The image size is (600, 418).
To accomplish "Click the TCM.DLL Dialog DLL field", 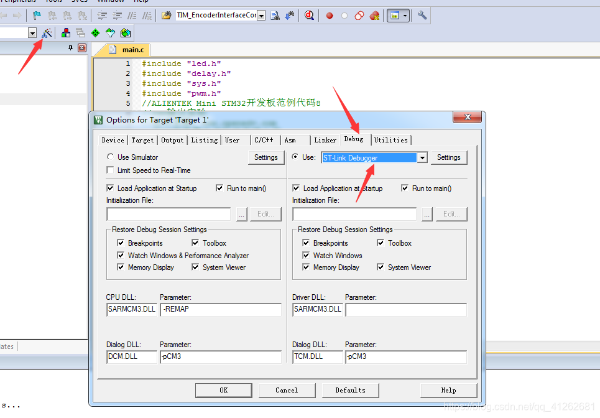I will pyautogui.click(x=318, y=356).
